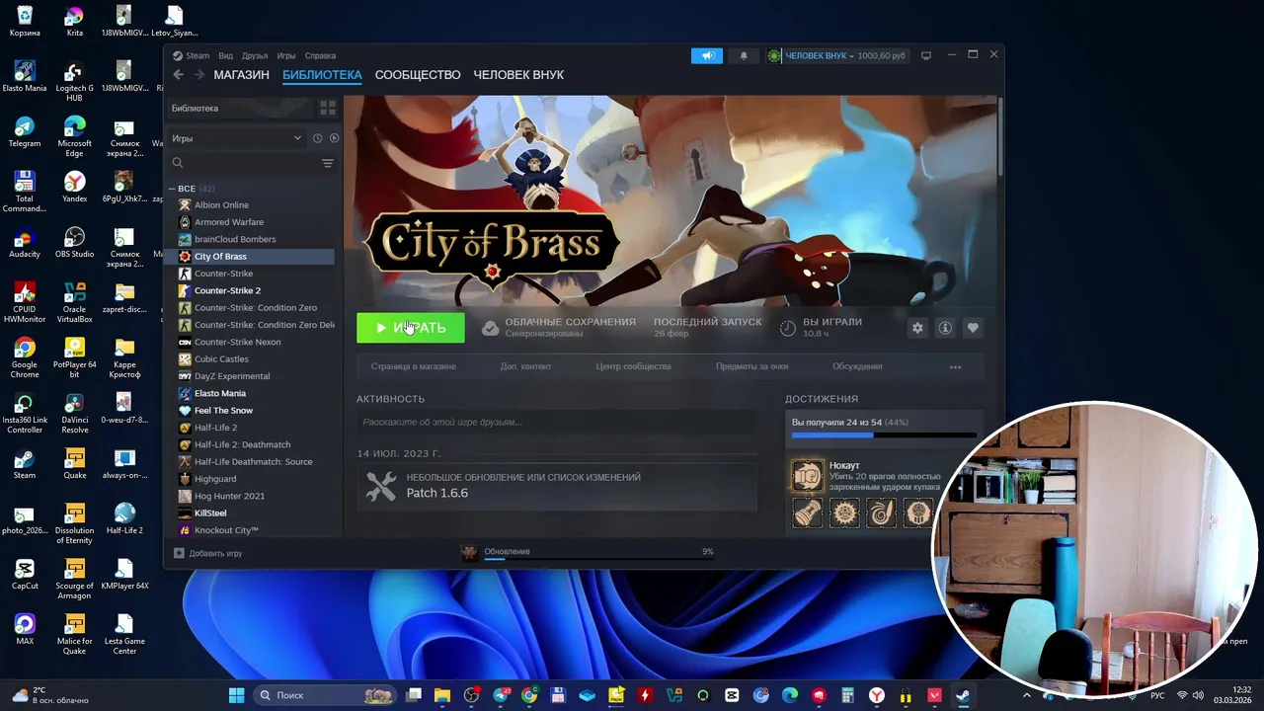
Task: Open the Нокаут achievement icon
Action: point(808,476)
